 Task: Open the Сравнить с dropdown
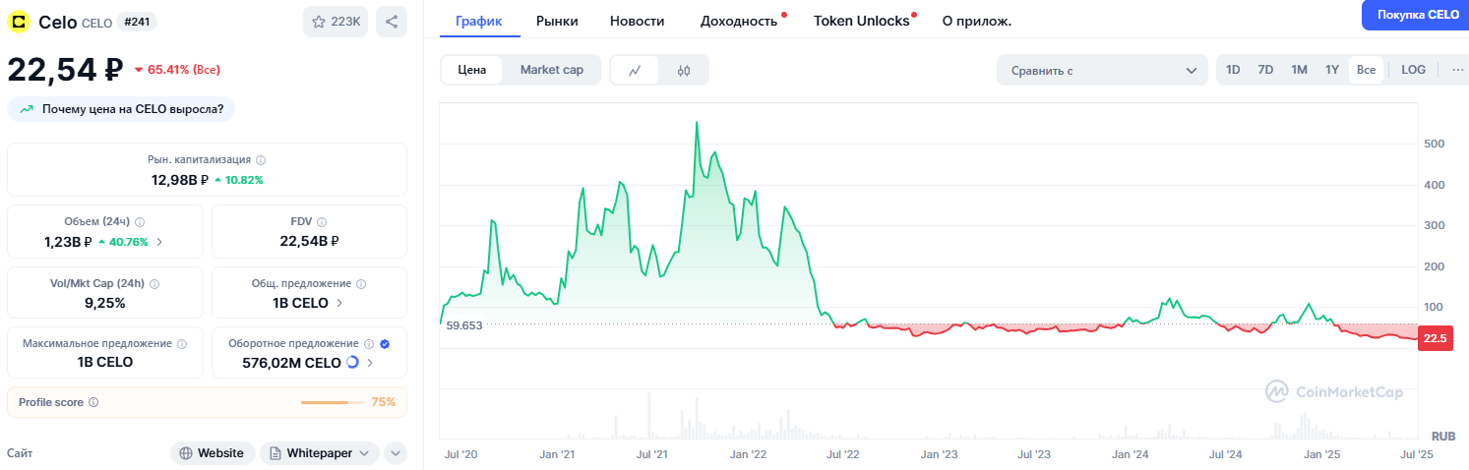(x=1102, y=70)
